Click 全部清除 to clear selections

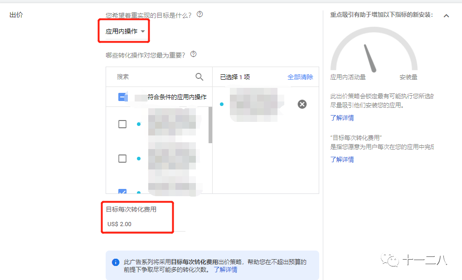[300, 77]
